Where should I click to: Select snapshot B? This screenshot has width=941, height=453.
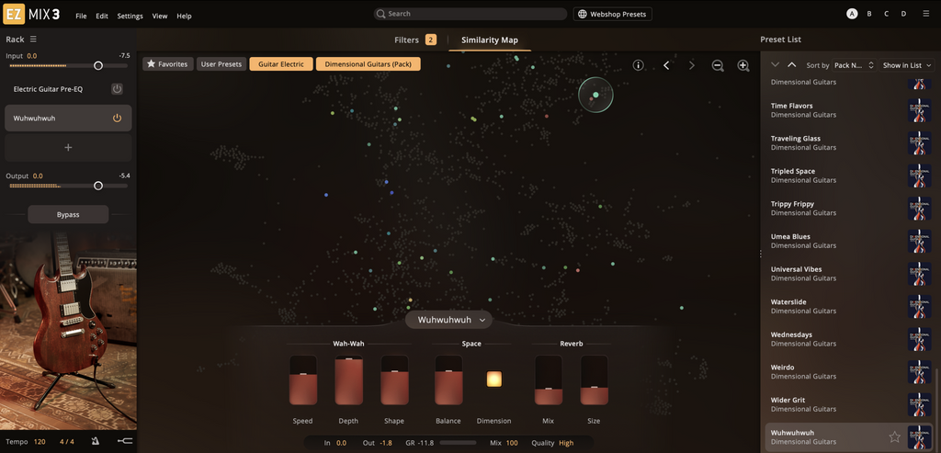click(869, 14)
